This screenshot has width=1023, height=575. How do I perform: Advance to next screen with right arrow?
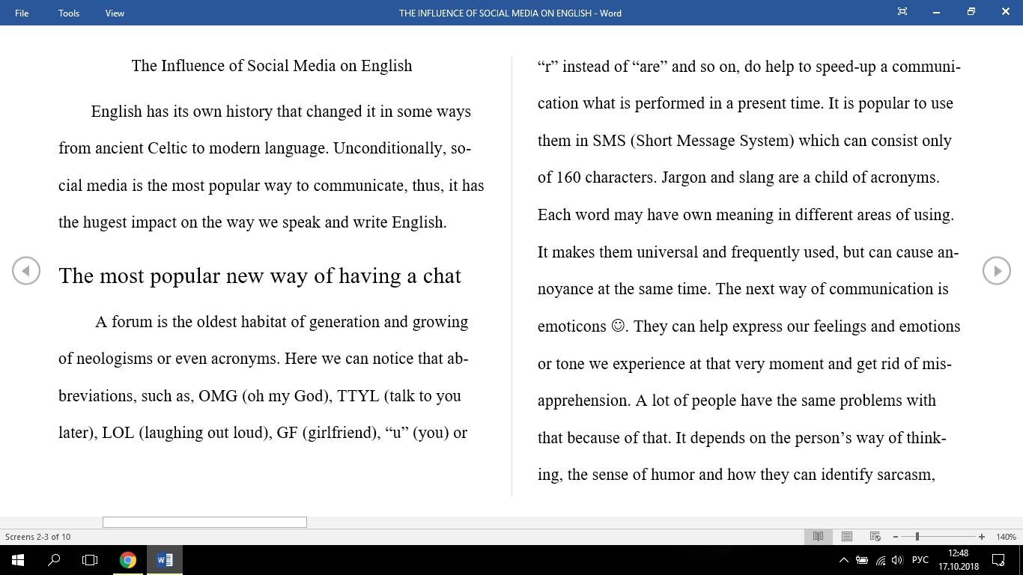tap(996, 270)
